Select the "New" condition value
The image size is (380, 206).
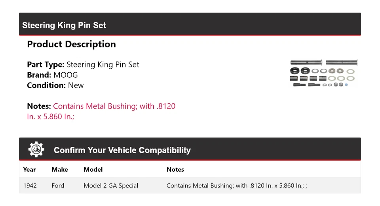[x=76, y=85]
